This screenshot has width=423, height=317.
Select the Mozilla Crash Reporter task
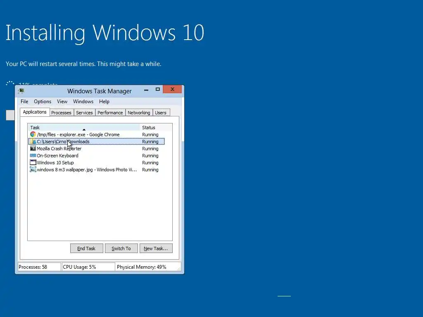click(x=96, y=148)
